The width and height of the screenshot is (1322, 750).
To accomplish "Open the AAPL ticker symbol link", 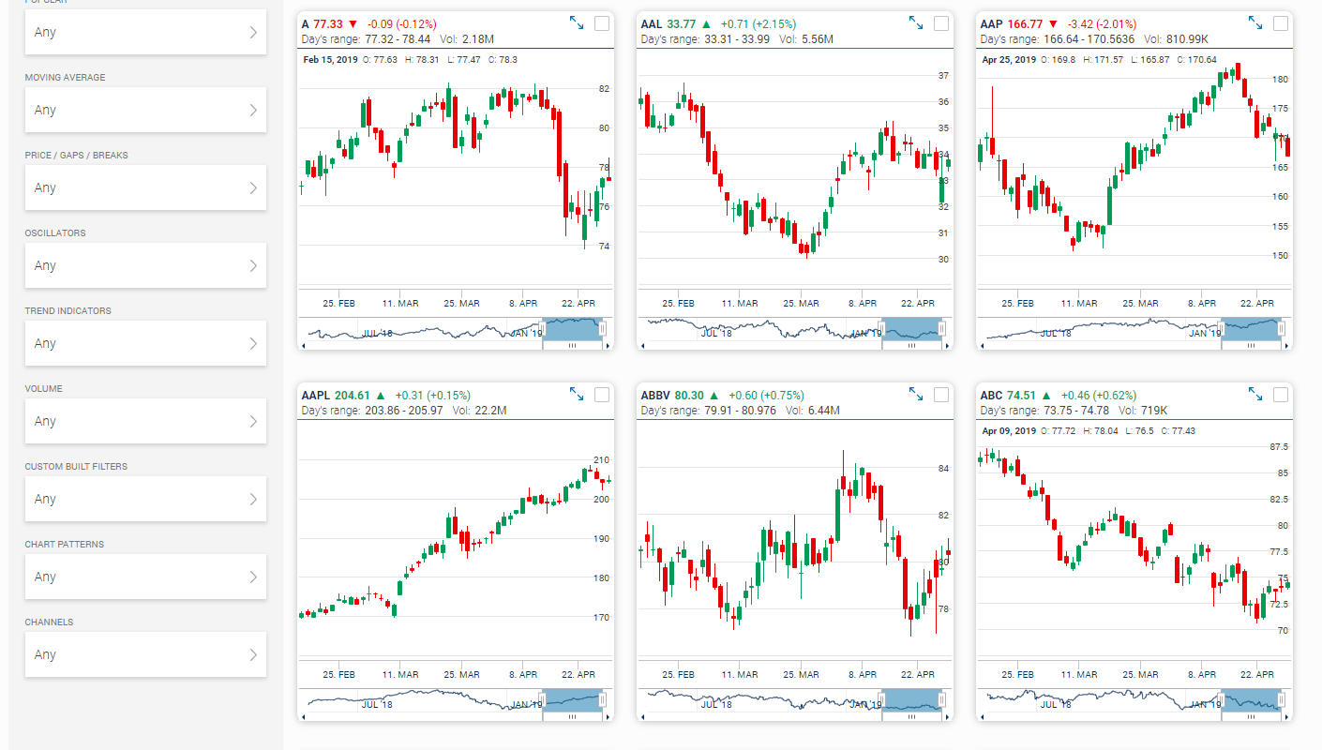I will tap(316, 396).
